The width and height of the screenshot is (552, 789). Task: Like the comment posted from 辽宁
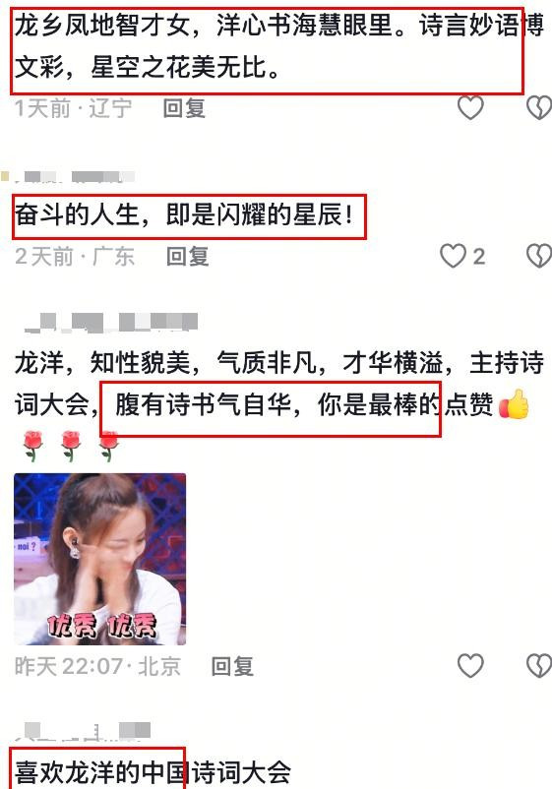click(470, 107)
